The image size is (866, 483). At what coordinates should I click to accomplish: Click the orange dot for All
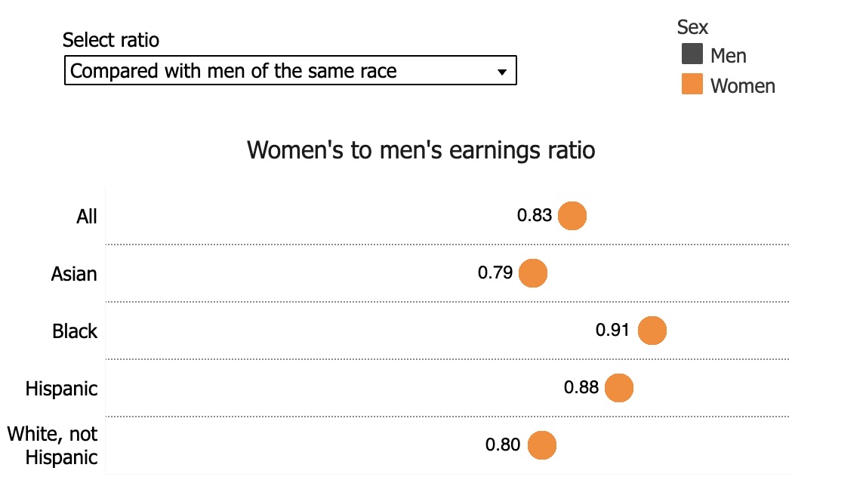pyautogui.click(x=572, y=216)
